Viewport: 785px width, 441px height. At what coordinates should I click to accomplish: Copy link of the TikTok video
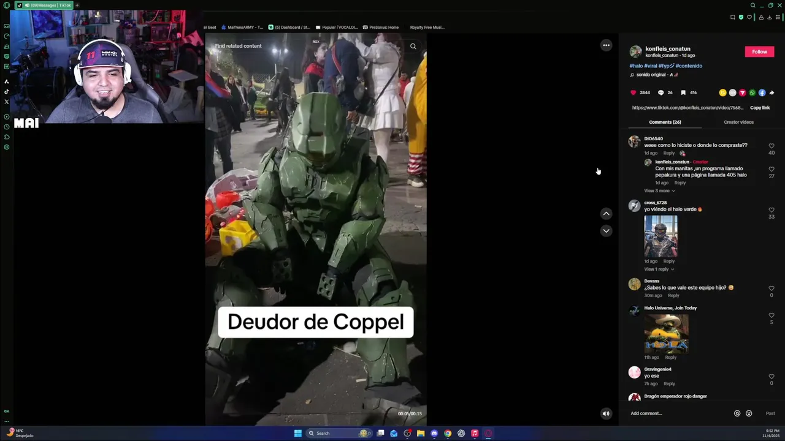point(760,108)
